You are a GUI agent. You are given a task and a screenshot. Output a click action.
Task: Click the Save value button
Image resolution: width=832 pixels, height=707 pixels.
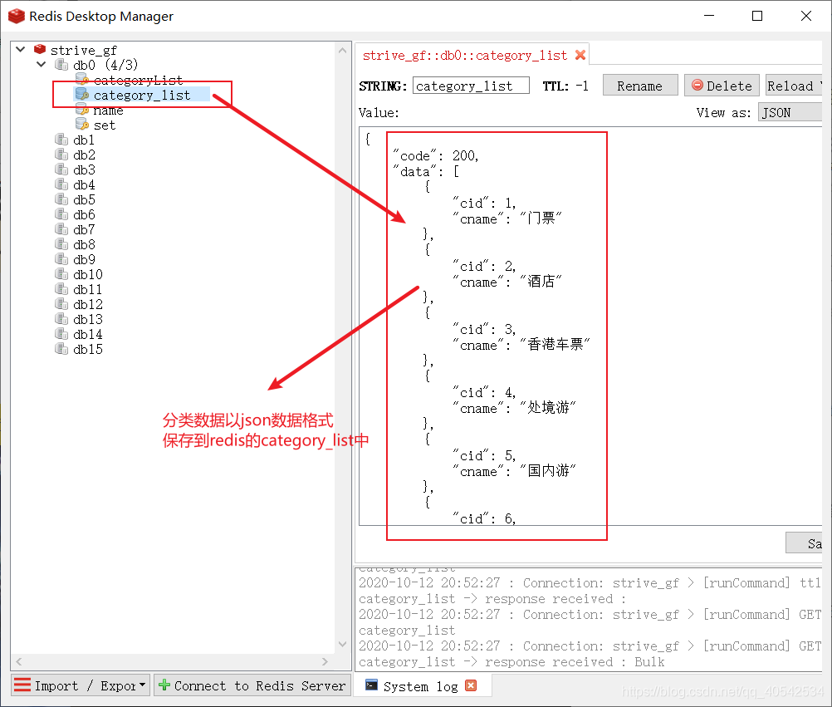tap(804, 543)
